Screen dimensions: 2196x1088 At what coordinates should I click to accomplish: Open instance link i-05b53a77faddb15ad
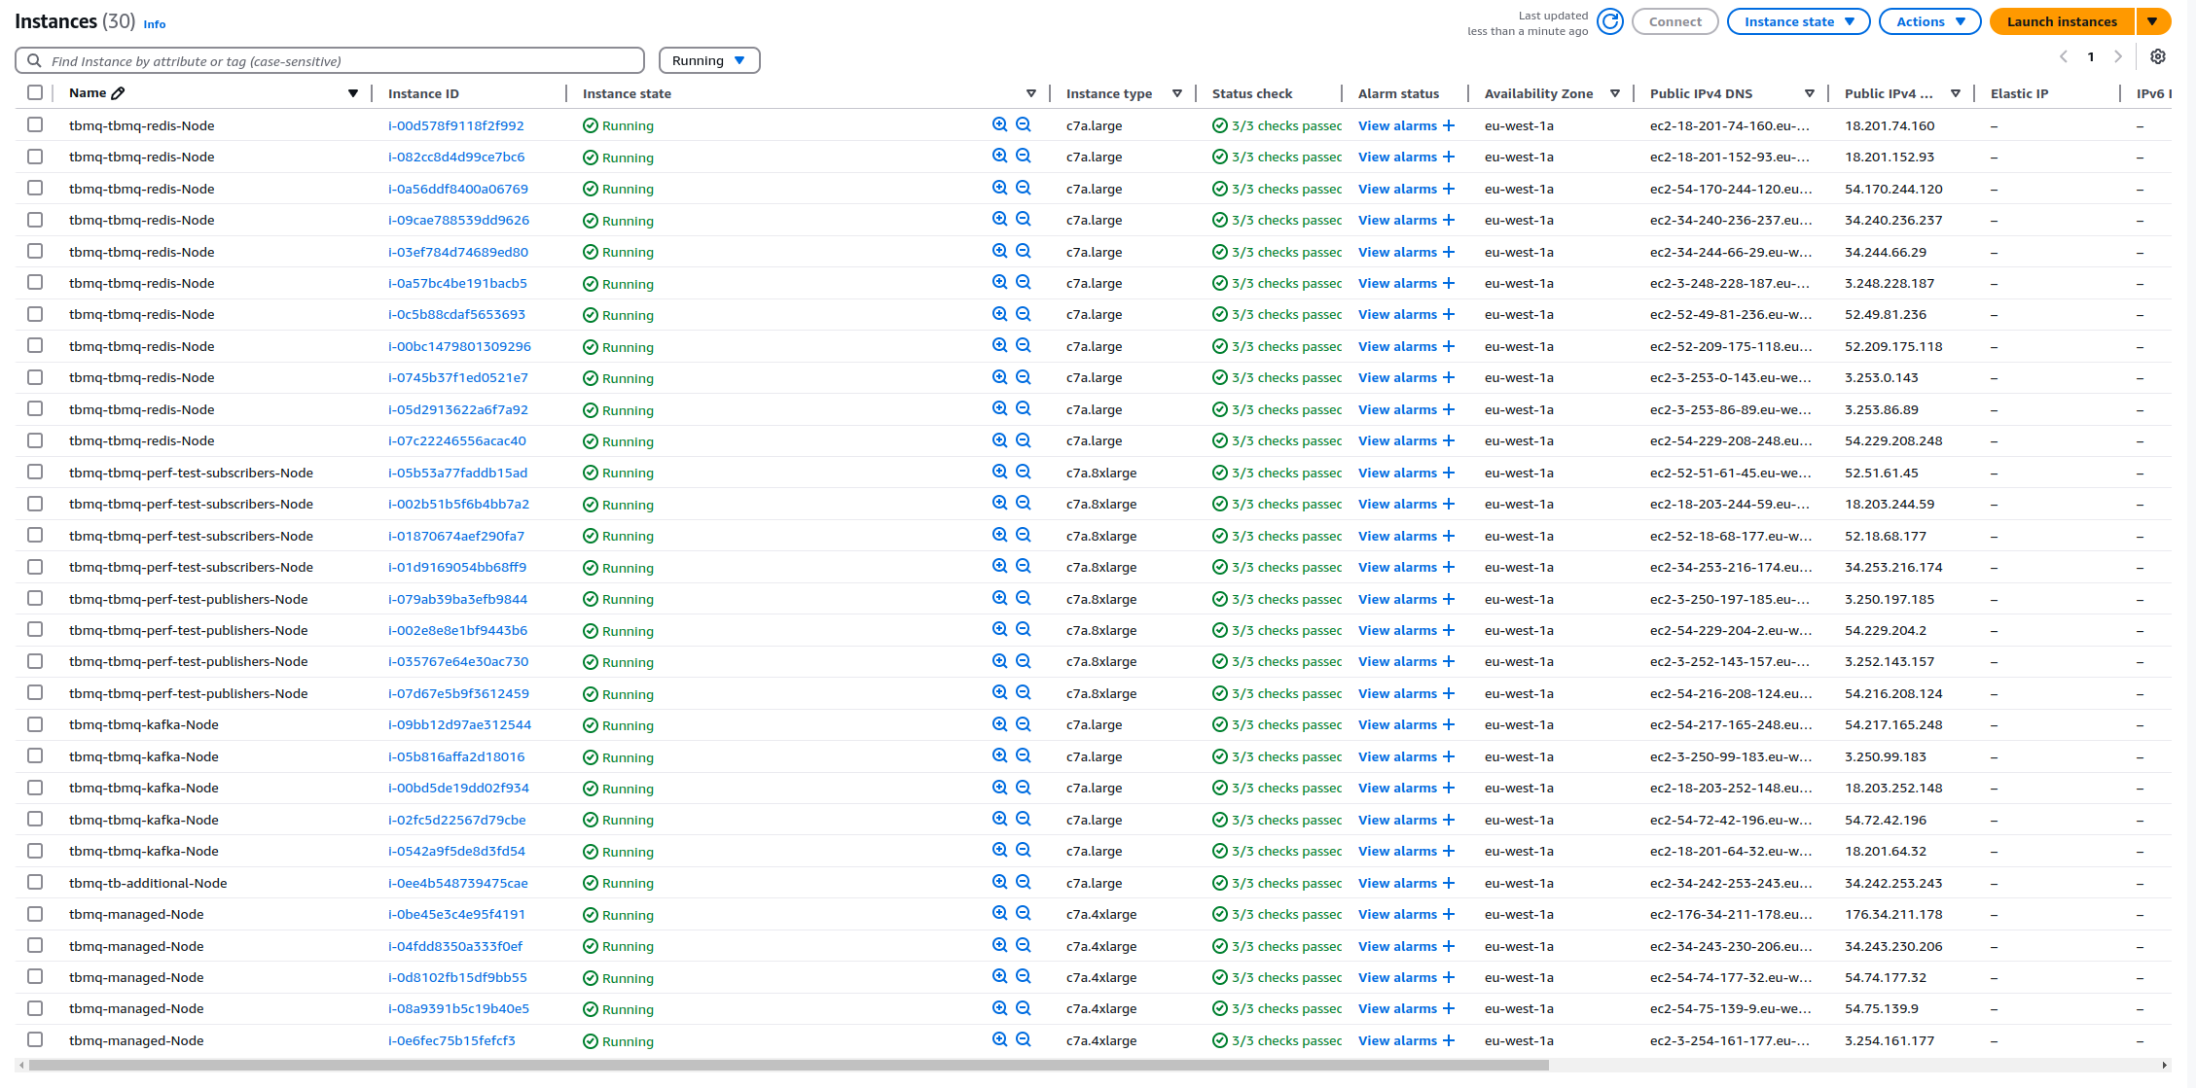pyautogui.click(x=457, y=473)
